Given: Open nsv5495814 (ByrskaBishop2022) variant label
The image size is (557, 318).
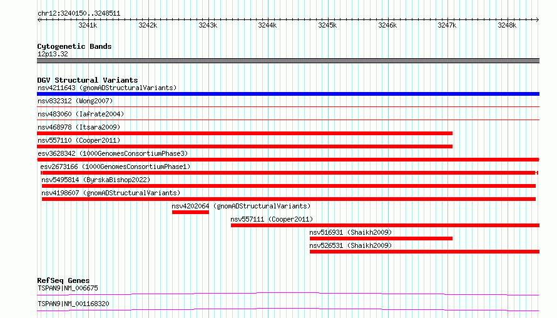Looking at the screenshot, I should pyautogui.click(x=96, y=180).
